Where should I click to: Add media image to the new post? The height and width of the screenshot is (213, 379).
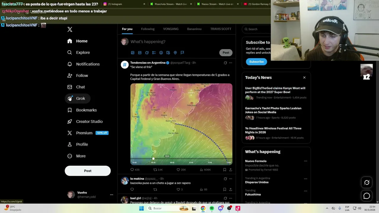[133, 53]
